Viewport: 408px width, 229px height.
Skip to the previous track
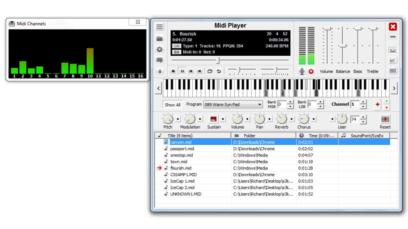tap(191, 71)
